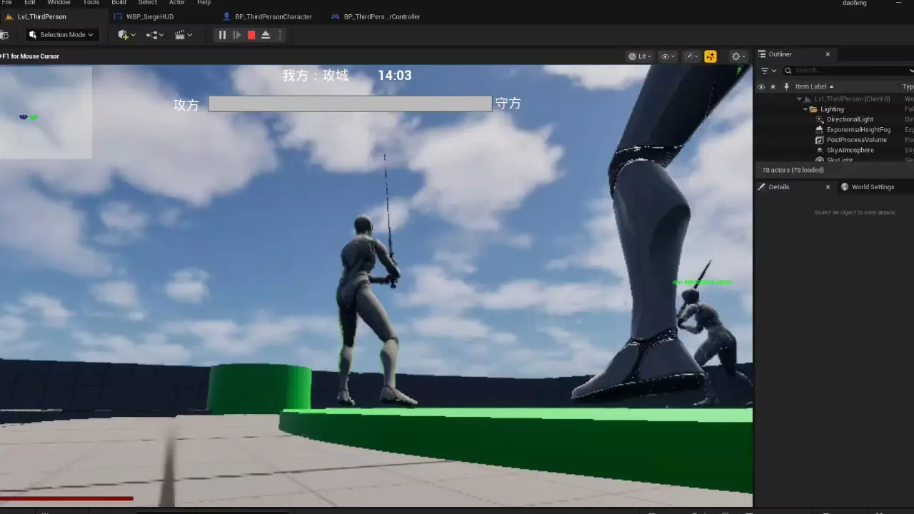The height and width of the screenshot is (514, 914).
Task: Focus the Outliner search field
Action: [848, 70]
